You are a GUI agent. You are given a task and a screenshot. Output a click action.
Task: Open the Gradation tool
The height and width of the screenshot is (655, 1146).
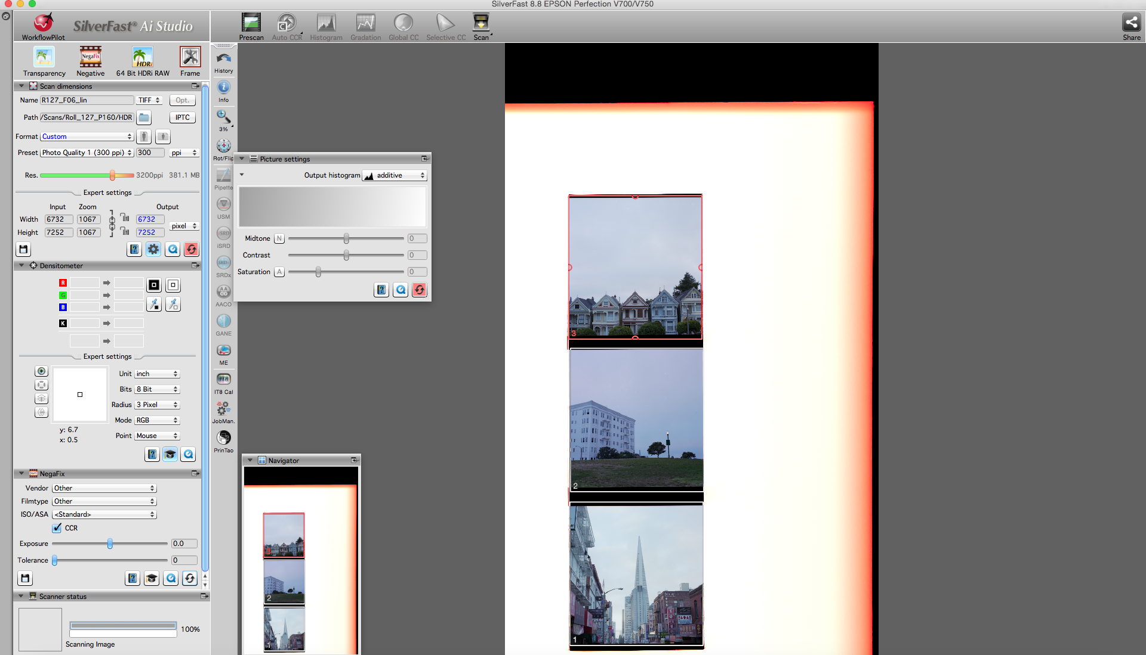365,27
